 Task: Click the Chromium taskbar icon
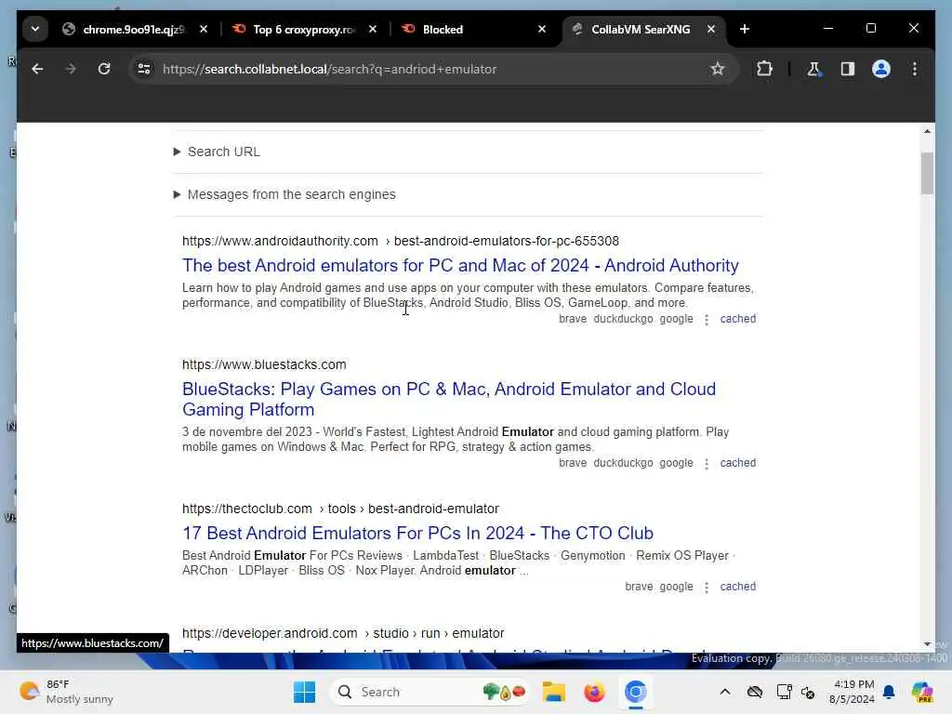click(635, 692)
